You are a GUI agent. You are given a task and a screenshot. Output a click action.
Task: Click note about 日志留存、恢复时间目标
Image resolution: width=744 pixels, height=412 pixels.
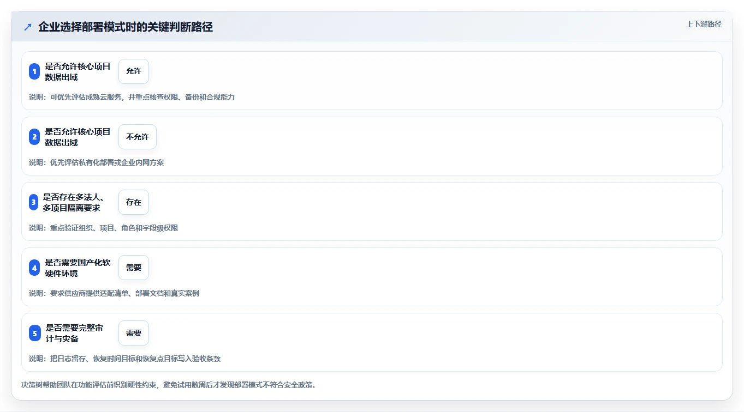coord(124,359)
